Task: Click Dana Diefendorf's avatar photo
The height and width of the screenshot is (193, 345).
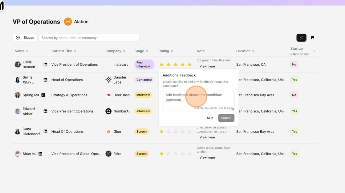Action: pos(18,132)
